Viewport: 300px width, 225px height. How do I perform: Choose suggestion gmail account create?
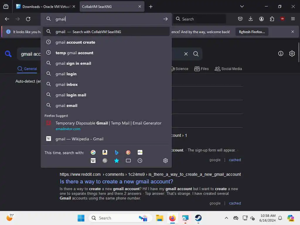pyautogui.click(x=106, y=42)
